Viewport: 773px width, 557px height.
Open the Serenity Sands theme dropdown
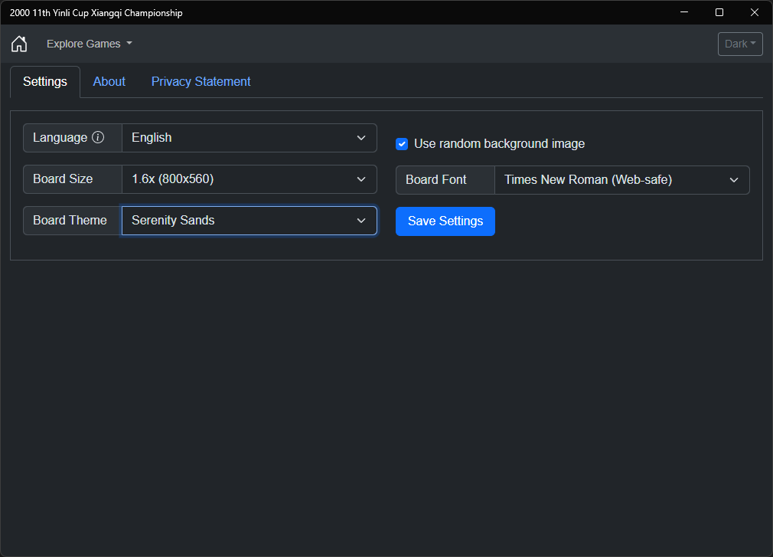250,221
